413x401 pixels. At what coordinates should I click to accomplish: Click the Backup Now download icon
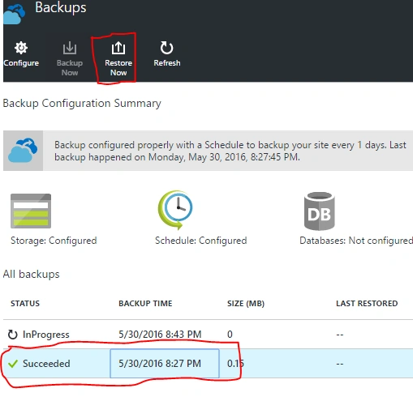coord(70,48)
